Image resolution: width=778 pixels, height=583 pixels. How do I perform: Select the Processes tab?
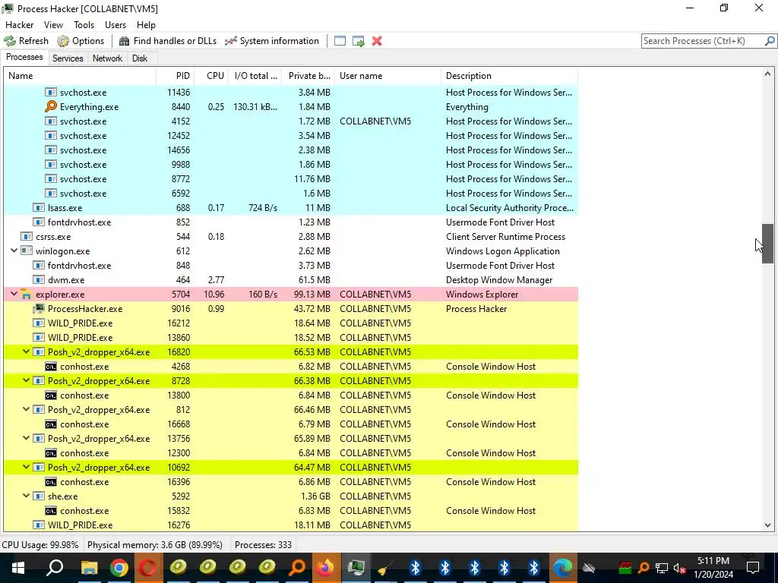(x=24, y=57)
